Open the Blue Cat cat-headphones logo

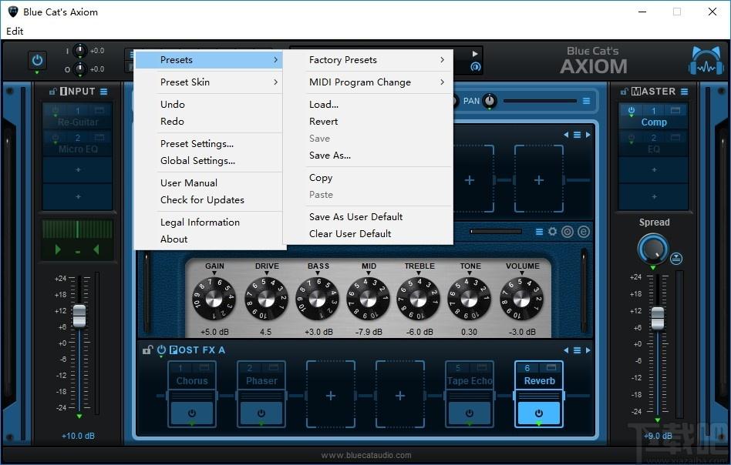707,61
